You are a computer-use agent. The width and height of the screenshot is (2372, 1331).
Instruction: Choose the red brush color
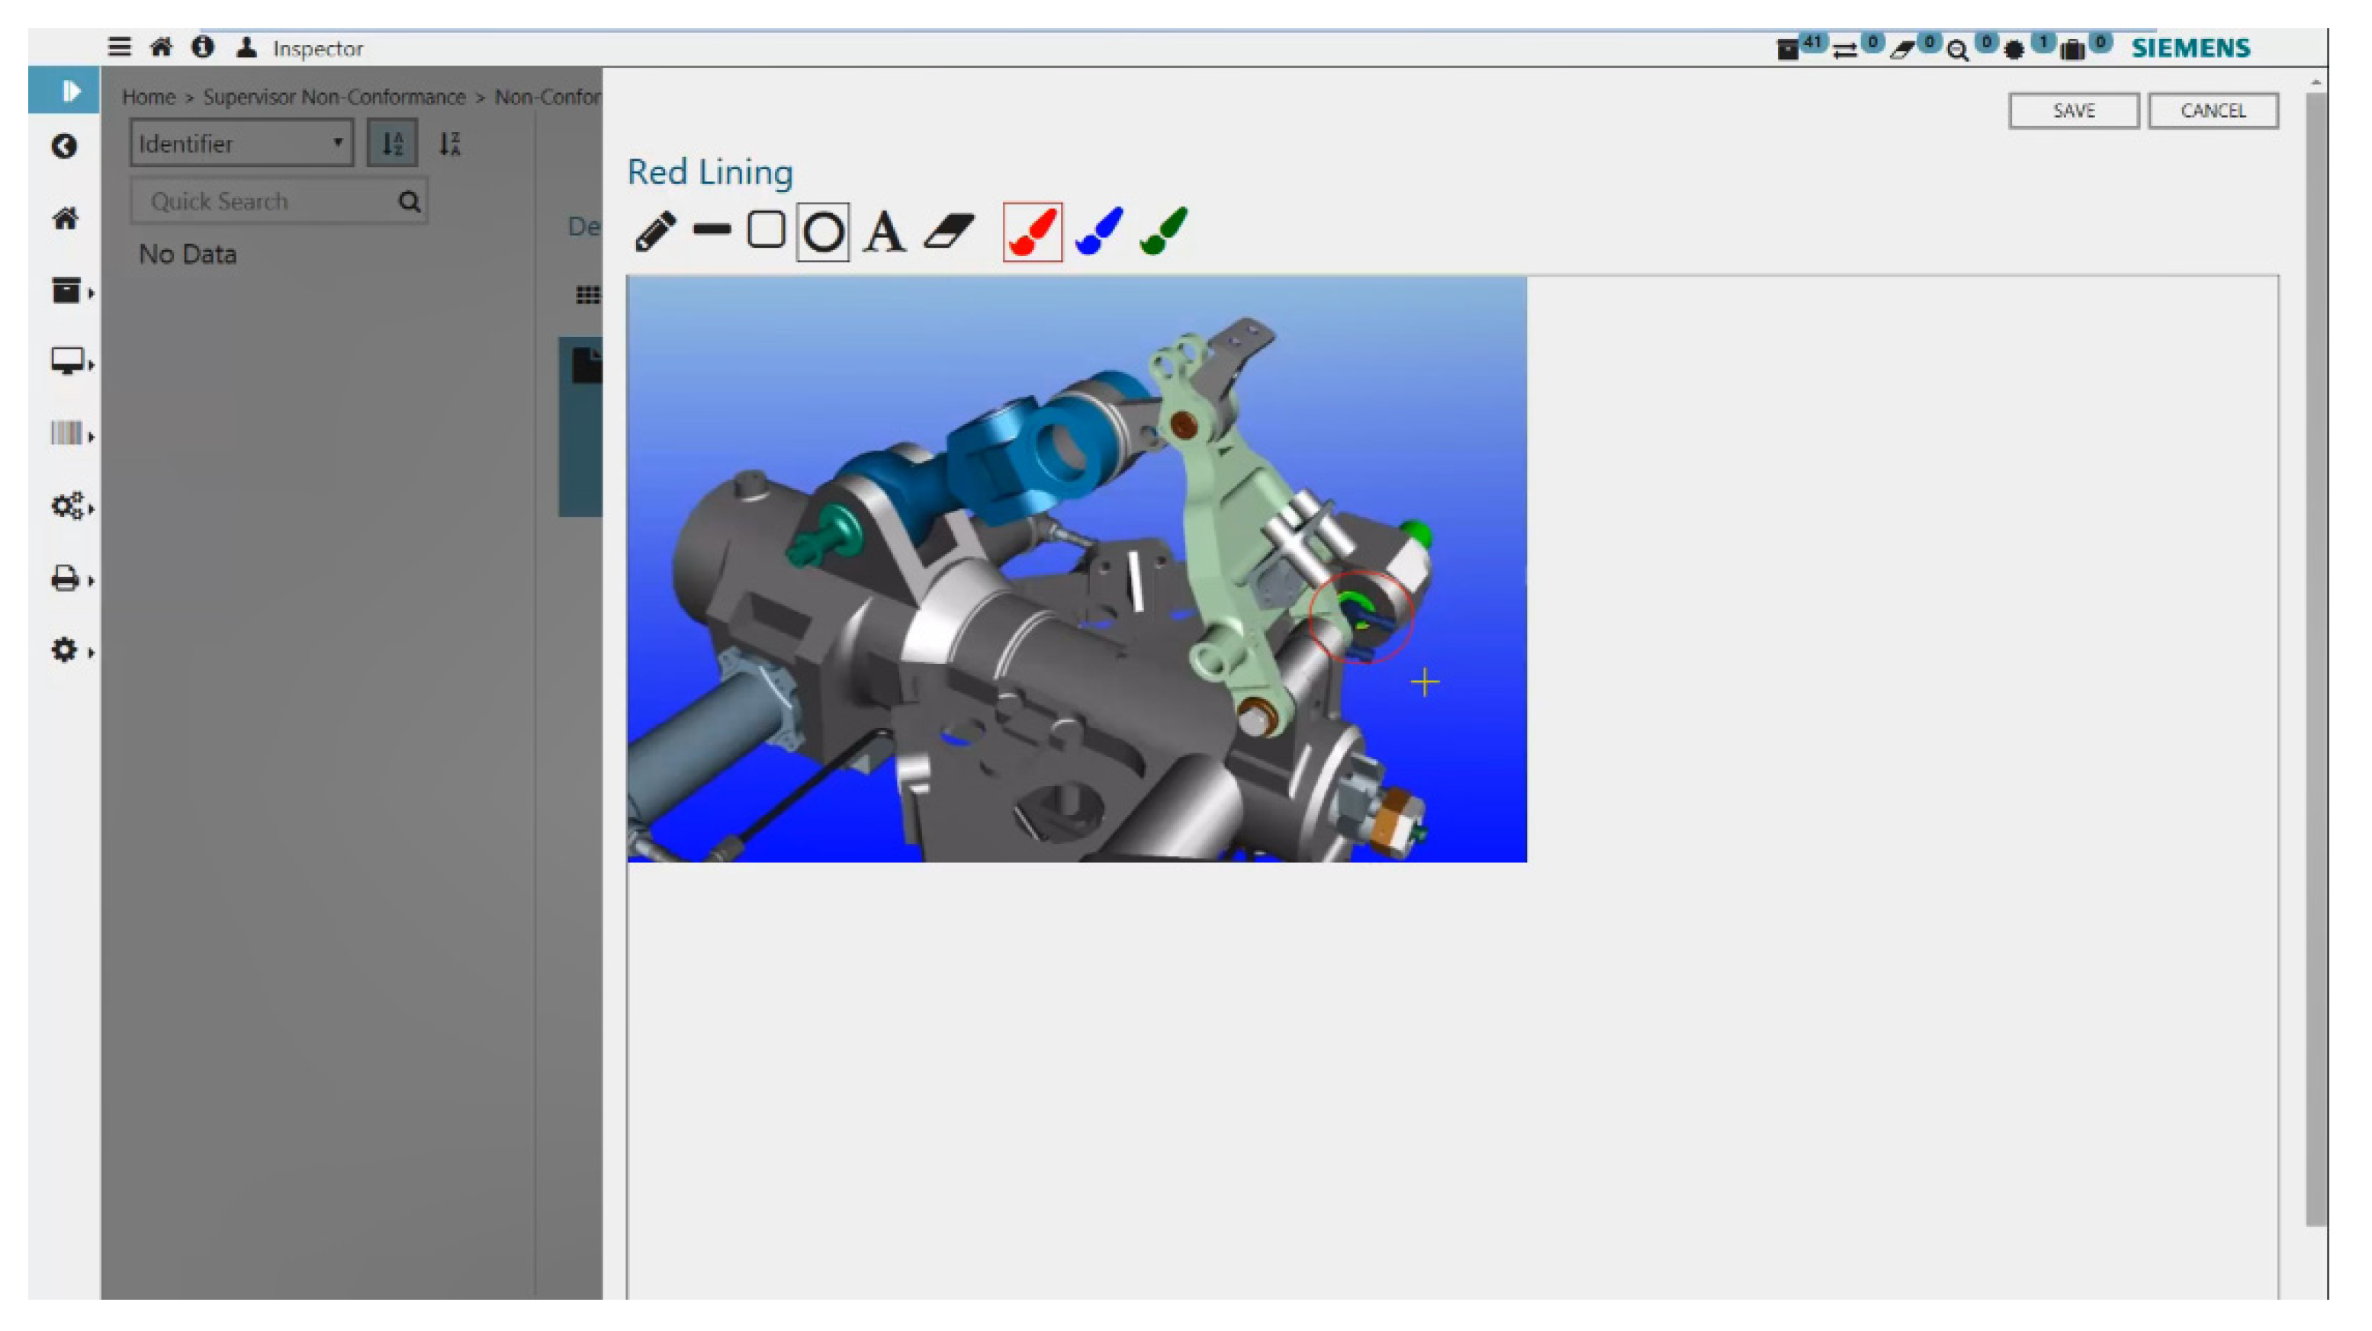[x=1032, y=232]
